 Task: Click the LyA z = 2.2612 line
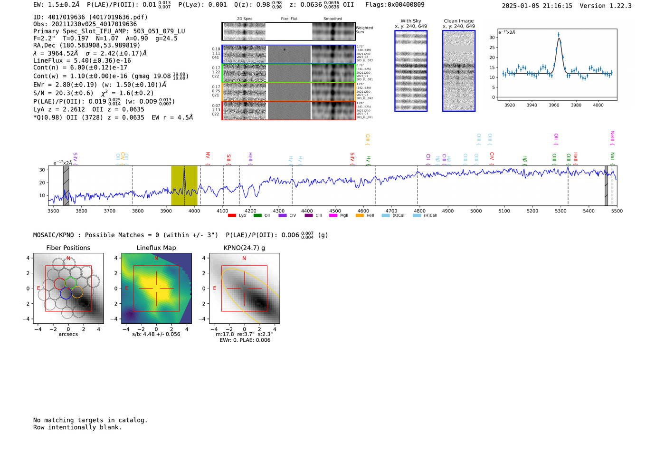click(59, 109)
